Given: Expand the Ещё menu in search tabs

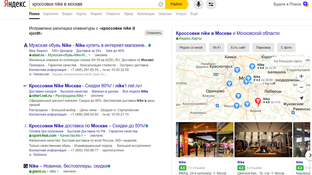Looking at the screenshot, I should pos(194,14).
